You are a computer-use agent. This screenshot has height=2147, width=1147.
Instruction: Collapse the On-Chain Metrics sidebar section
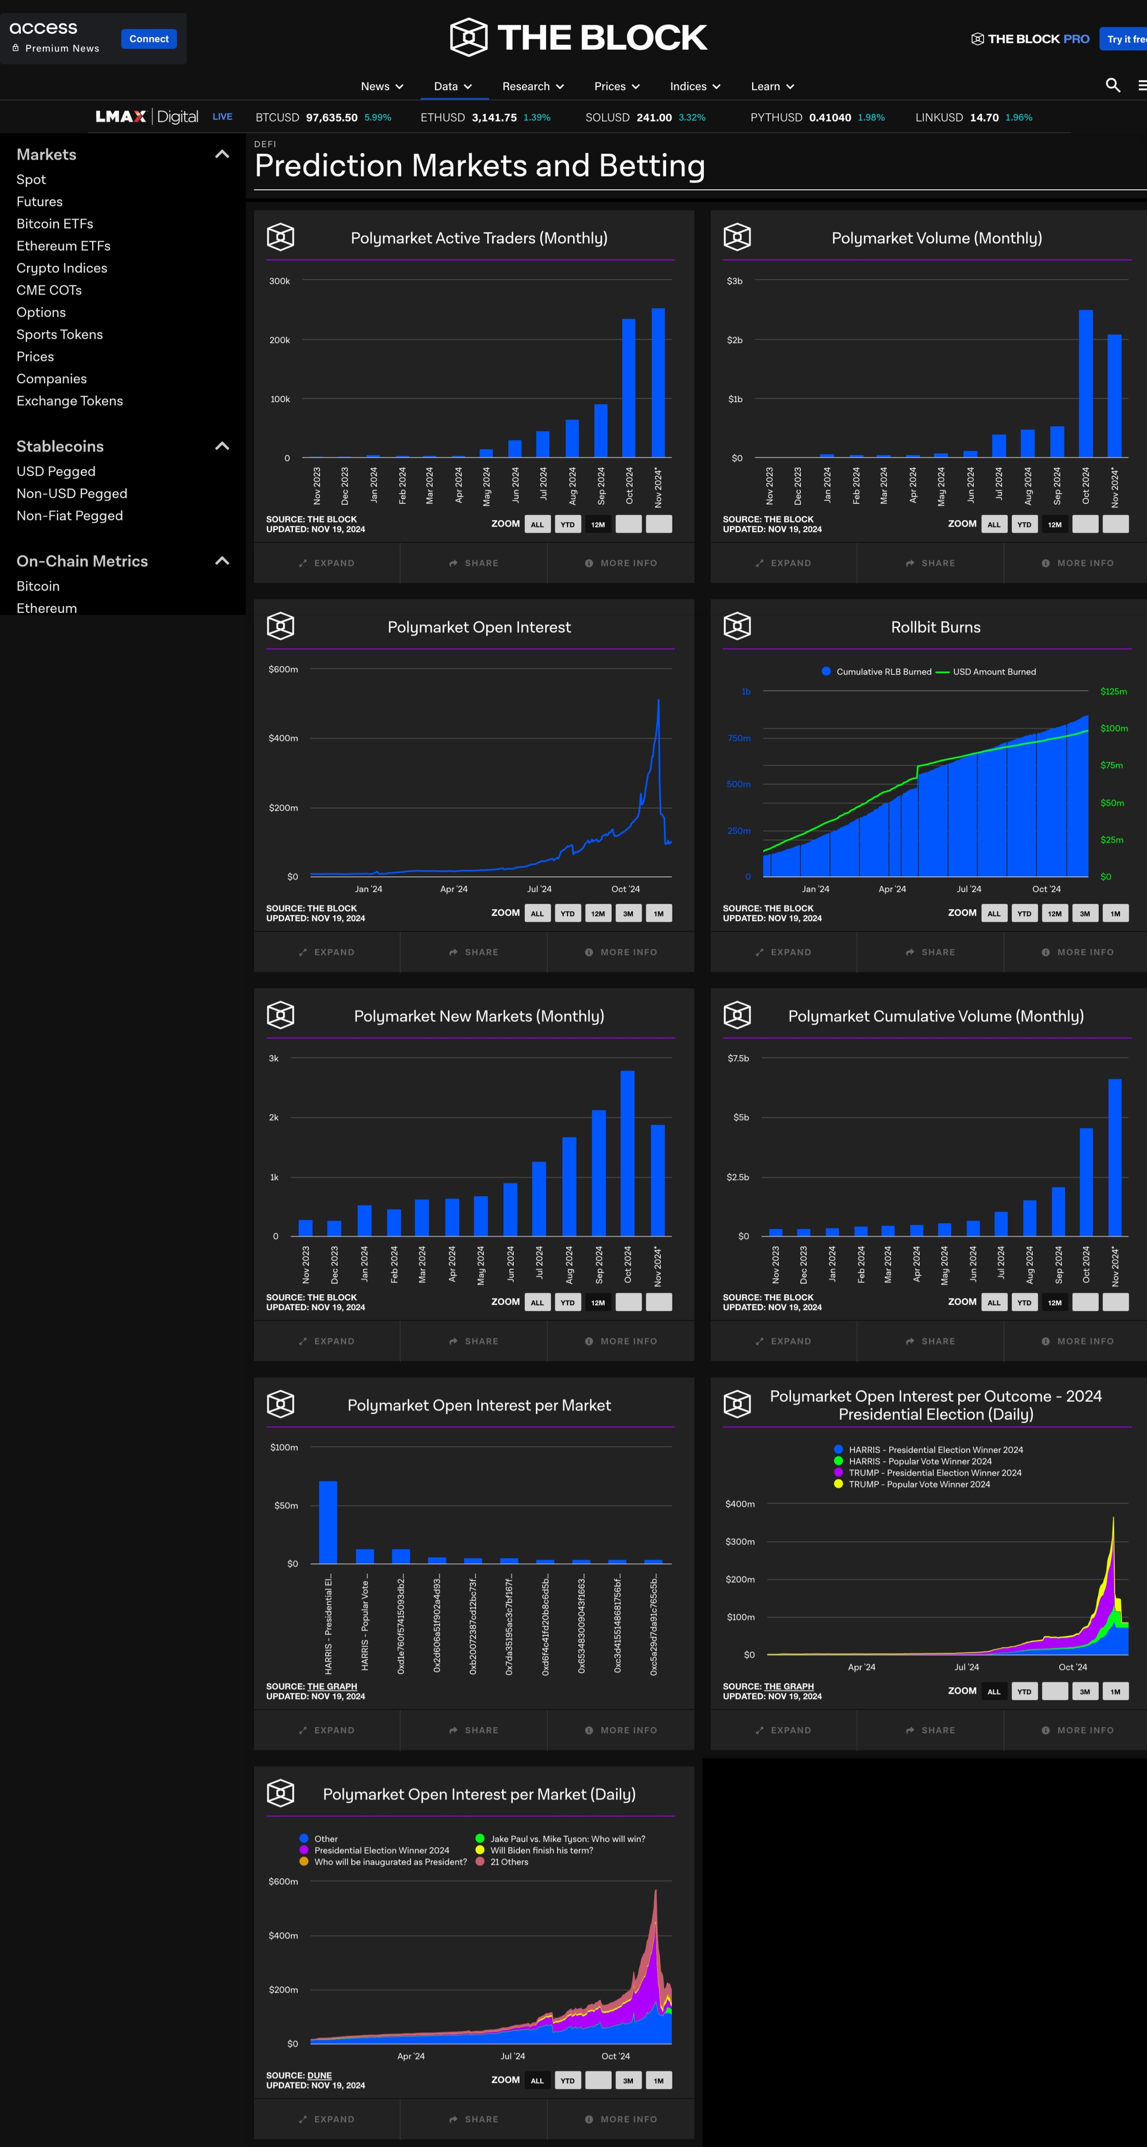(222, 561)
